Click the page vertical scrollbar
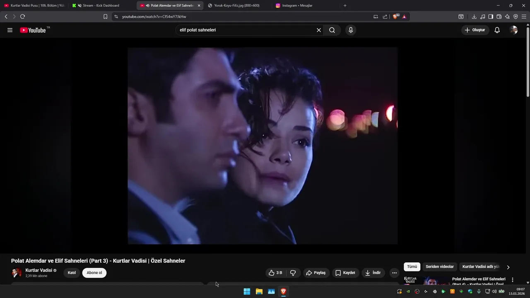530x298 pixels. click(528, 62)
